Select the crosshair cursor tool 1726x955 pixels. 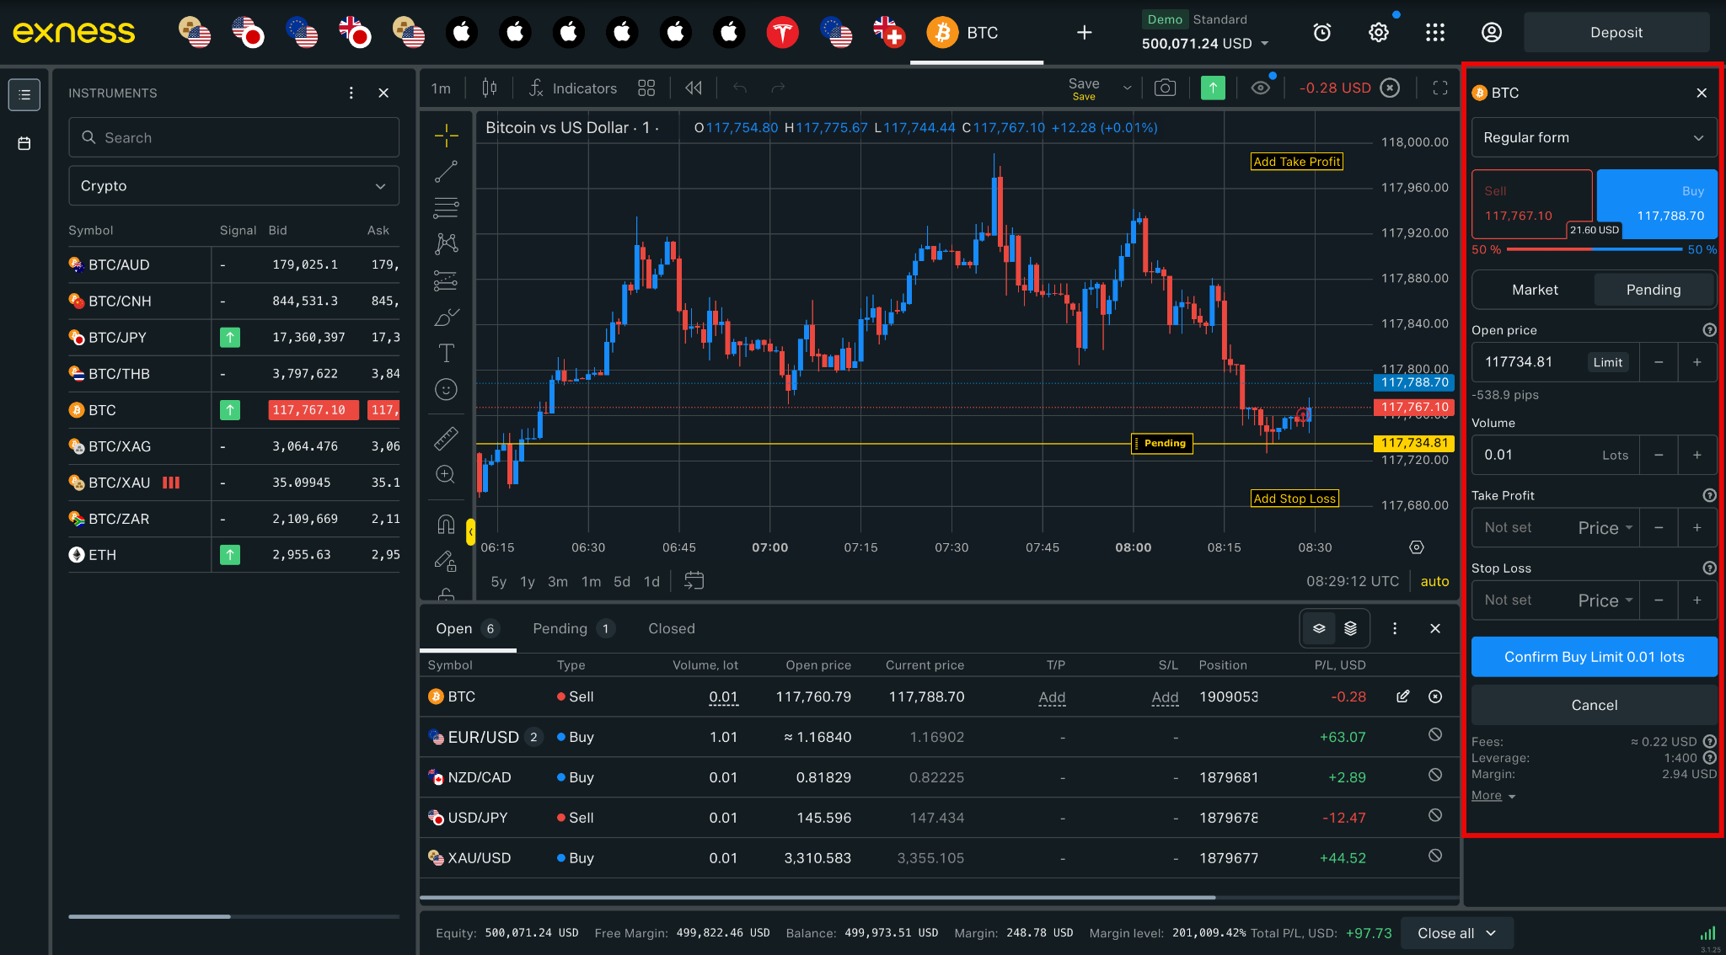[x=446, y=135]
